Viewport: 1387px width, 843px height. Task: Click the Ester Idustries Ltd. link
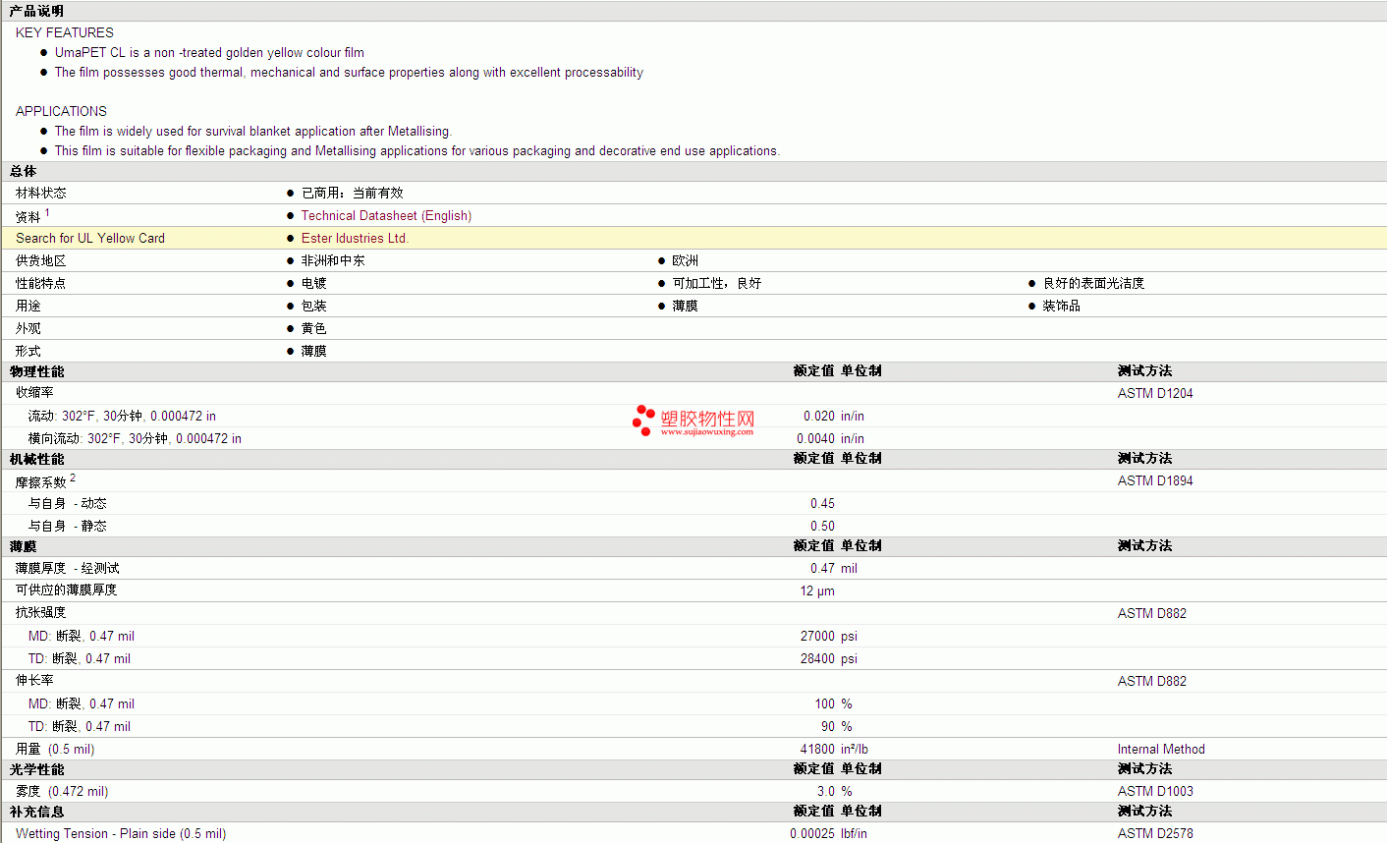coord(355,238)
